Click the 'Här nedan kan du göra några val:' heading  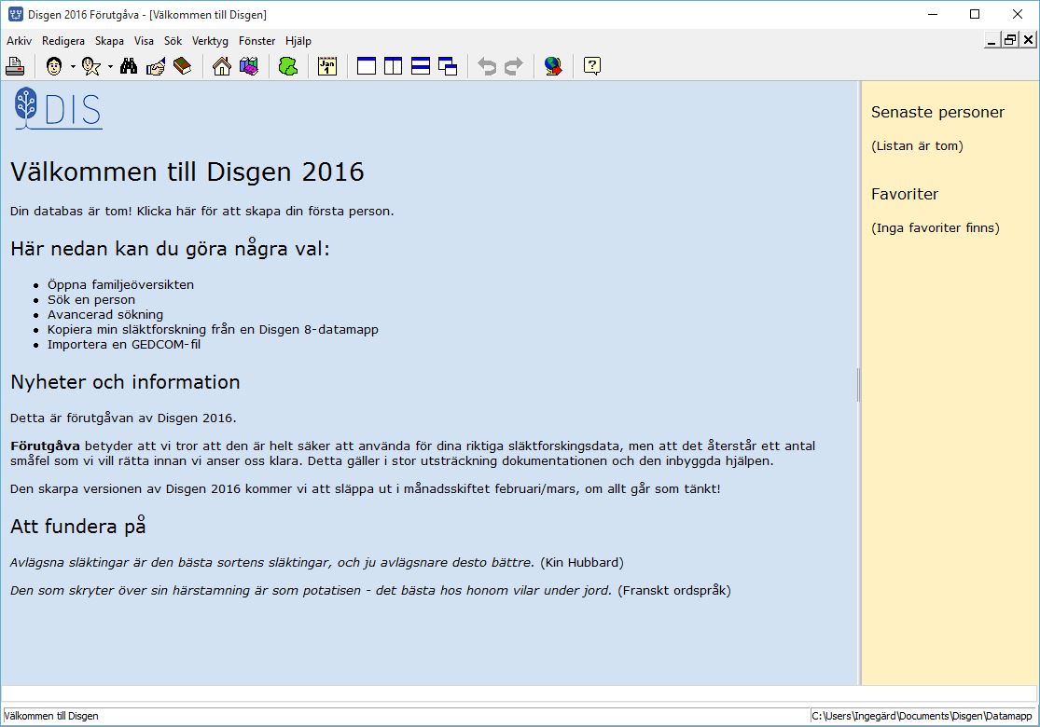tap(170, 249)
